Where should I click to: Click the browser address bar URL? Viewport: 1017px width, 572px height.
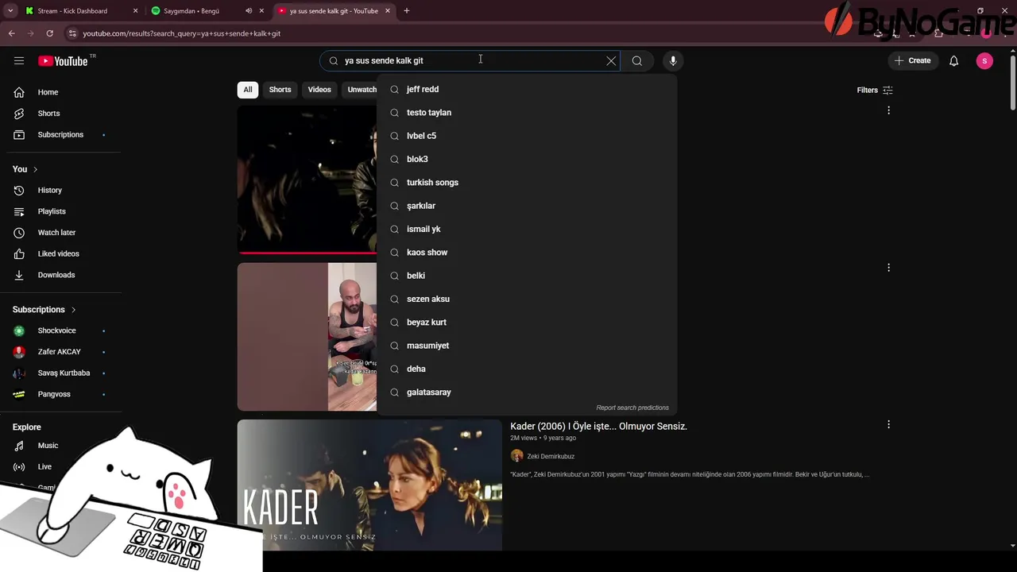[x=182, y=33]
